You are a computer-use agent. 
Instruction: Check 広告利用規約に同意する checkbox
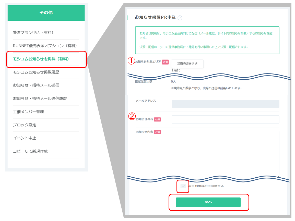tap(183, 186)
